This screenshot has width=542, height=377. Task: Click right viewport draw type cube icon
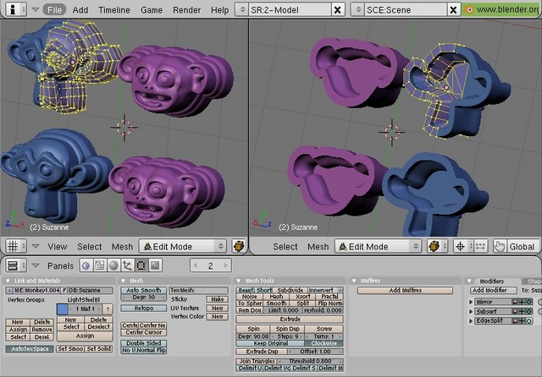click(434, 246)
